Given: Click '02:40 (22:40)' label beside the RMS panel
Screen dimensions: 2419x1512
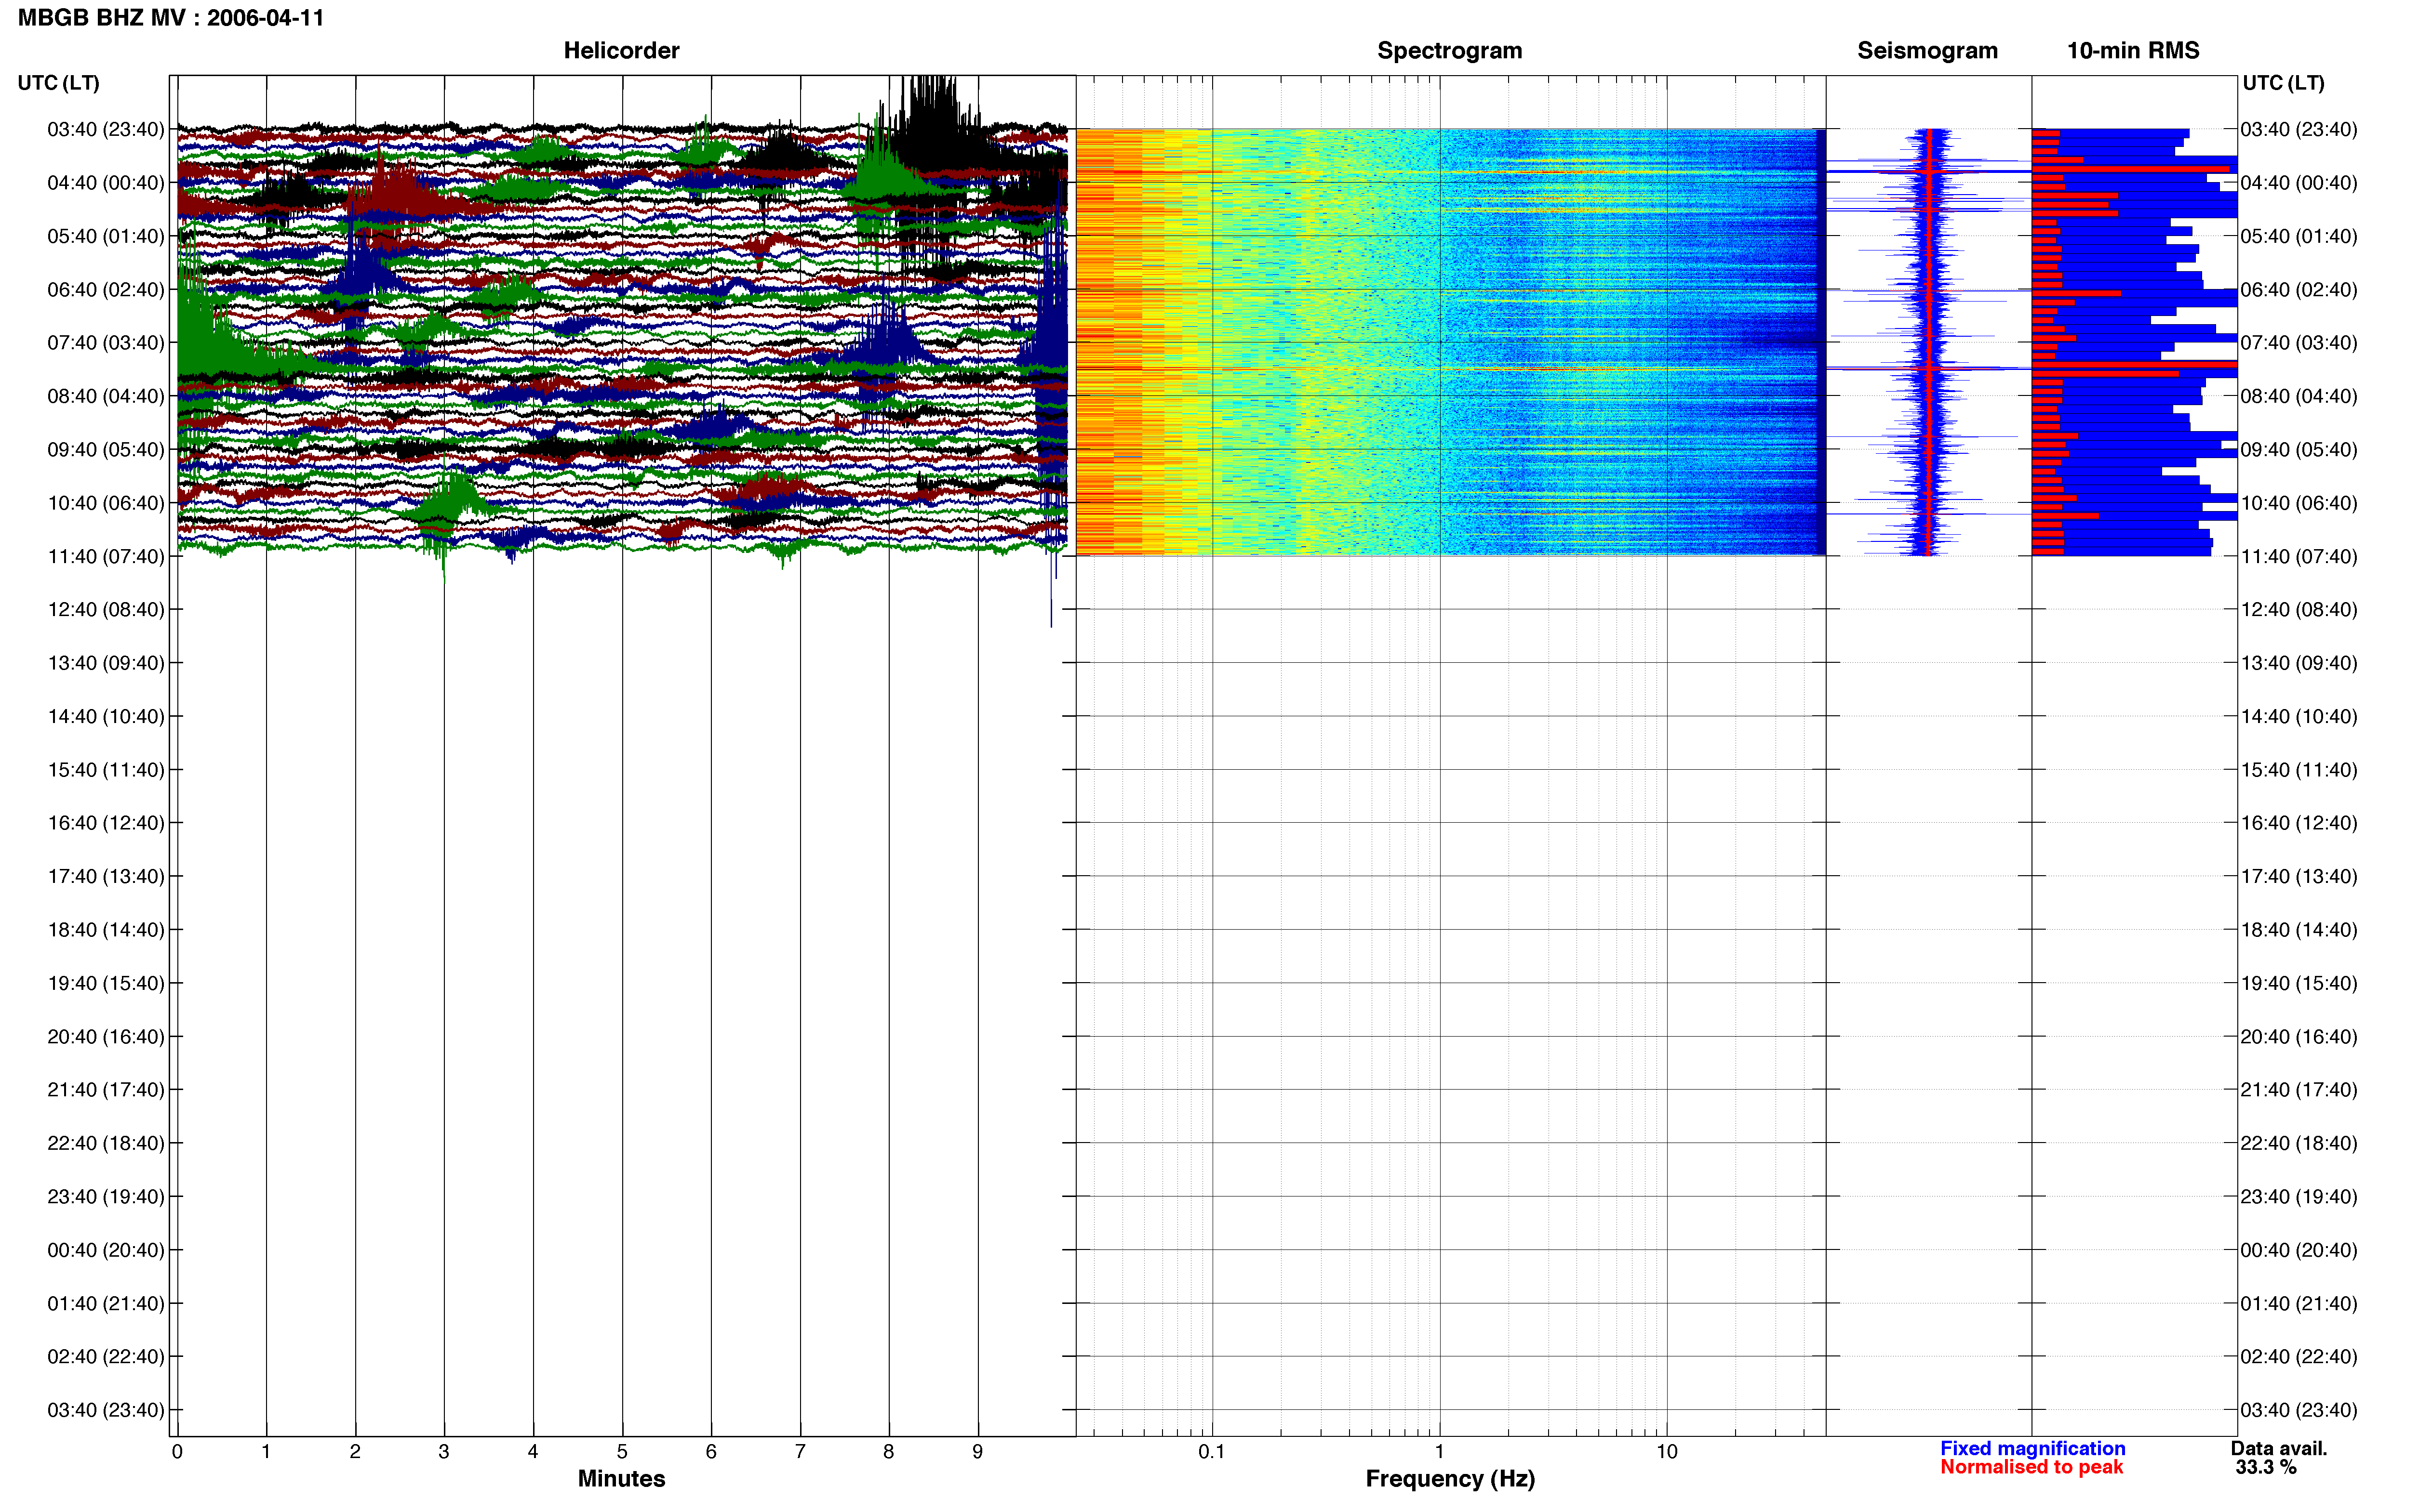Looking at the screenshot, I should pos(2299,1357).
